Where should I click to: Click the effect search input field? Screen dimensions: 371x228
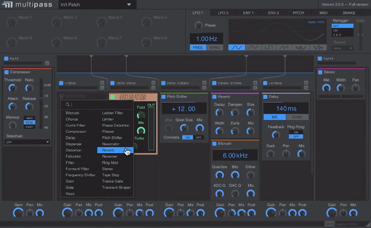click(97, 104)
